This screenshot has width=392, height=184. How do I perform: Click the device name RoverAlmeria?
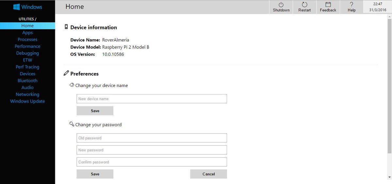[x=116, y=40]
